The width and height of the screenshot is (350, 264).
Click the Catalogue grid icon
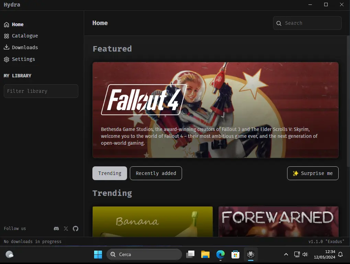pos(7,36)
